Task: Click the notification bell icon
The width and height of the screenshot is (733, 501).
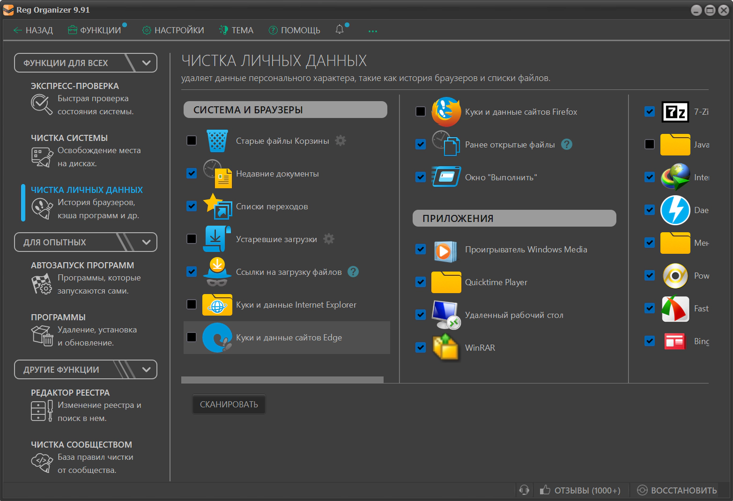Action: (x=340, y=29)
